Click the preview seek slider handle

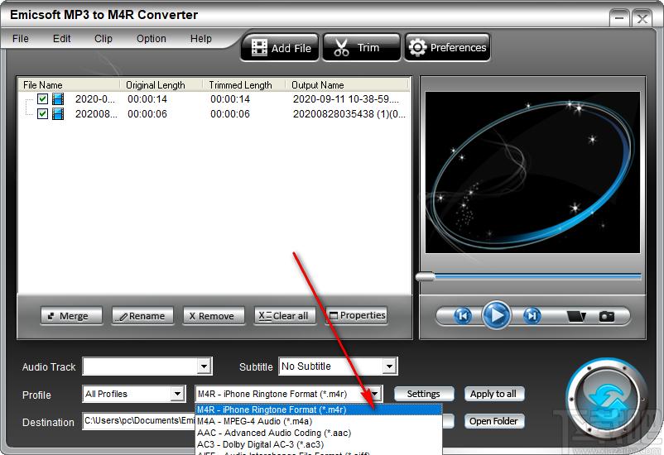pyautogui.click(x=426, y=277)
